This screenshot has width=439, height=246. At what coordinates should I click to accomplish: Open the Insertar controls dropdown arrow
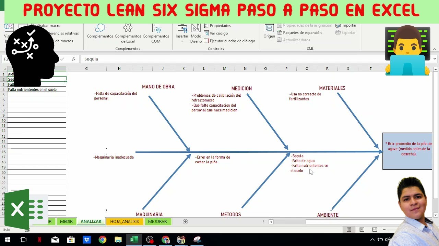click(182, 41)
